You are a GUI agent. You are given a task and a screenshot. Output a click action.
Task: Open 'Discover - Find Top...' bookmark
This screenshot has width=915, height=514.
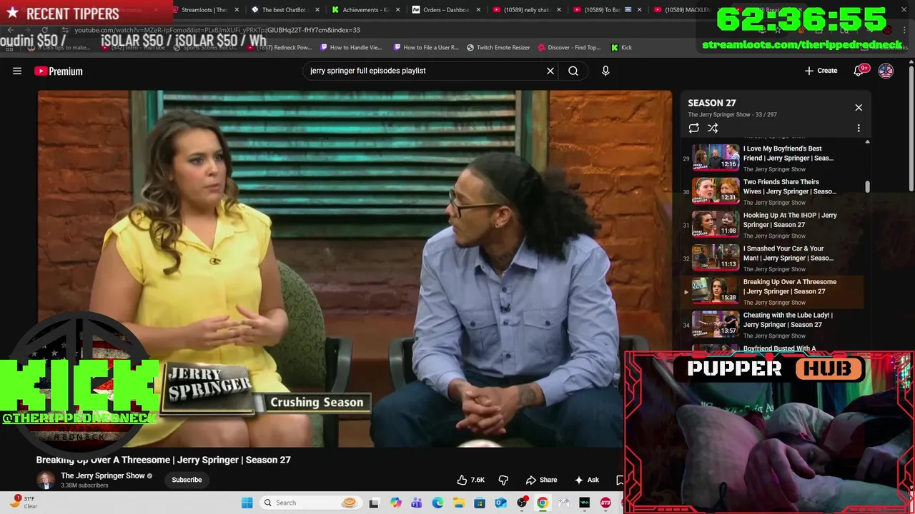569,47
